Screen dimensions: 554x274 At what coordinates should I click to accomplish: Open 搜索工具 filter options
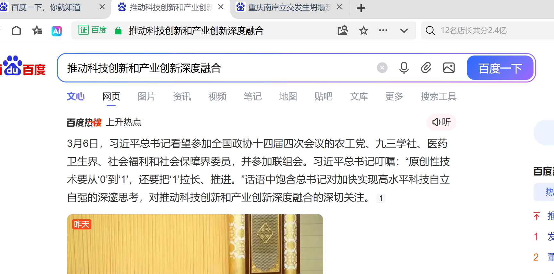(438, 97)
